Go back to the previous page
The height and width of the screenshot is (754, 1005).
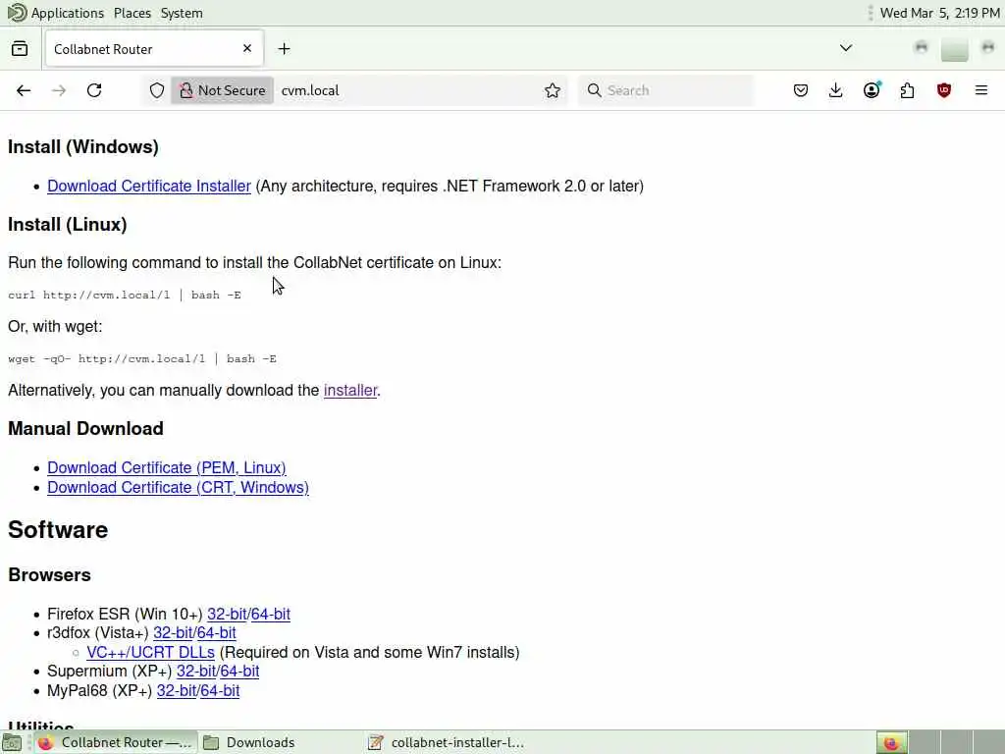click(24, 90)
